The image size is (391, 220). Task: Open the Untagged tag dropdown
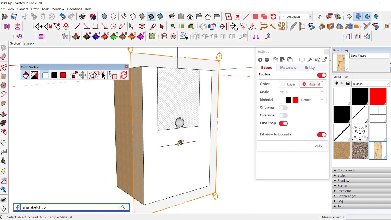pos(296,17)
